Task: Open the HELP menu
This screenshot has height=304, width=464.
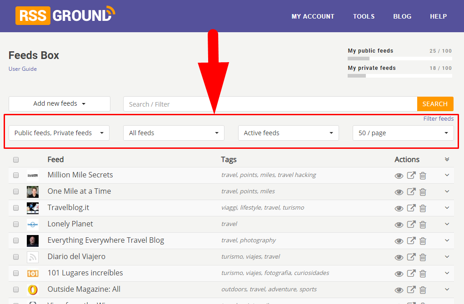Action: (x=438, y=16)
